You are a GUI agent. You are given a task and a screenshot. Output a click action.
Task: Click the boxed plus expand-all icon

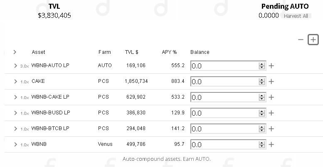point(313,40)
